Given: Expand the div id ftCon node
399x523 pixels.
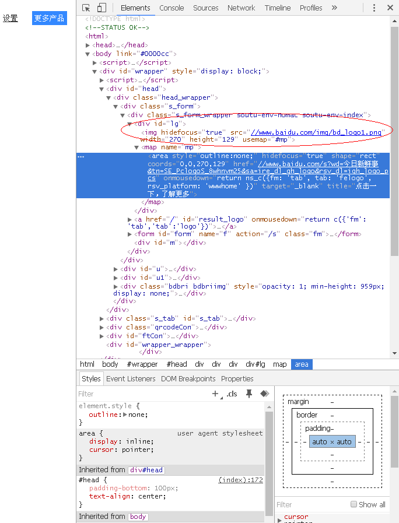Looking at the screenshot, I should 101,336.
